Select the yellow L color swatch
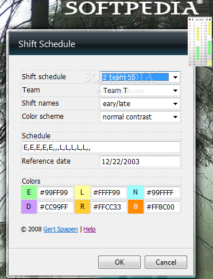The height and width of the screenshot is (279, 213). (82, 192)
